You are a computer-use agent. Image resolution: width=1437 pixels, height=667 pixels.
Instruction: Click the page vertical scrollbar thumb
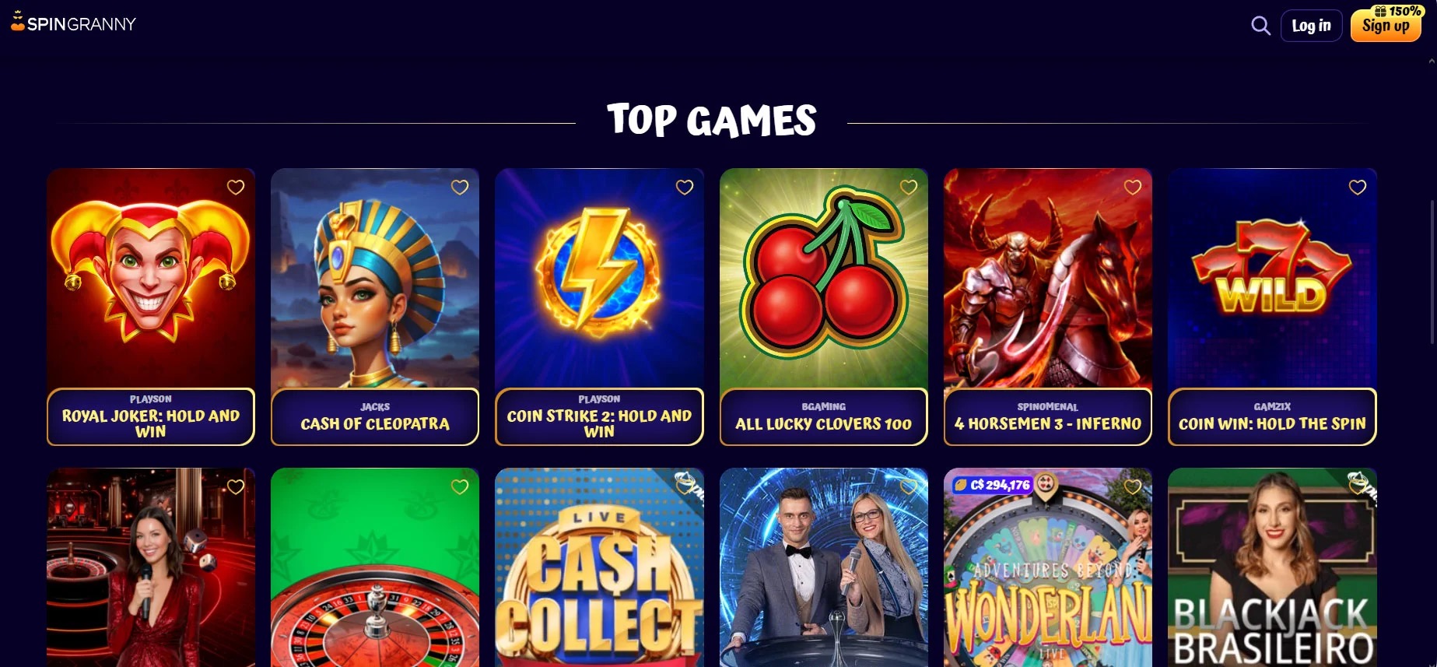(x=1432, y=271)
